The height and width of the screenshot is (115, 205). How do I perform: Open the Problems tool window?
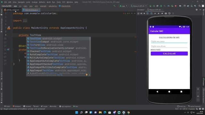point(17,106)
